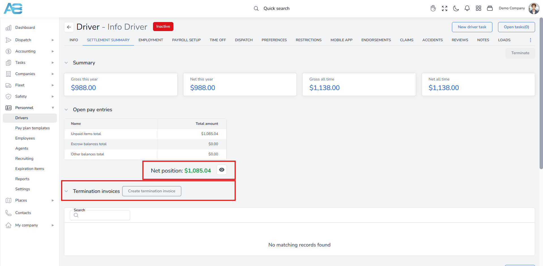
Task: Click the New driver task button
Action: 472,27
